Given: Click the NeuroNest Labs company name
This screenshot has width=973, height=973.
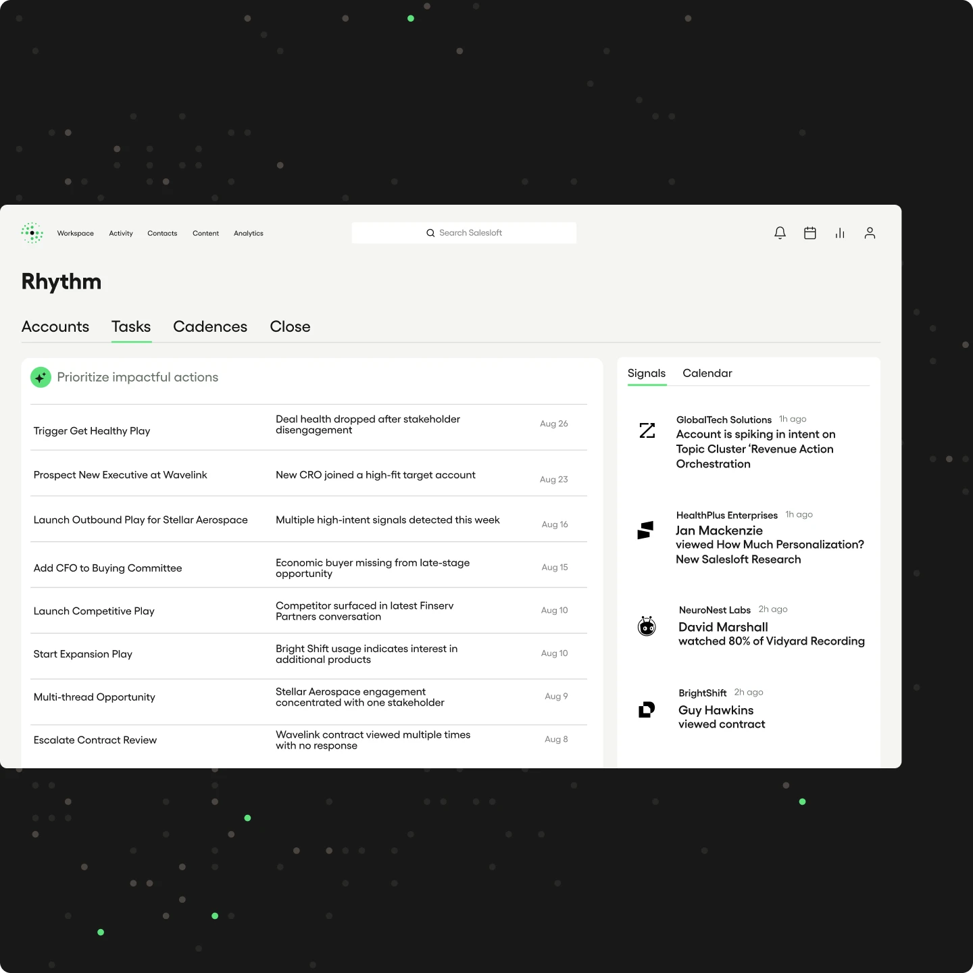Looking at the screenshot, I should click(x=715, y=610).
